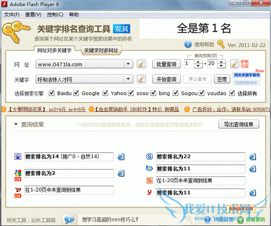The height and width of the screenshot is (226, 271).
Task: Open parameter settings via the pencil icon
Action: (x=235, y=64)
